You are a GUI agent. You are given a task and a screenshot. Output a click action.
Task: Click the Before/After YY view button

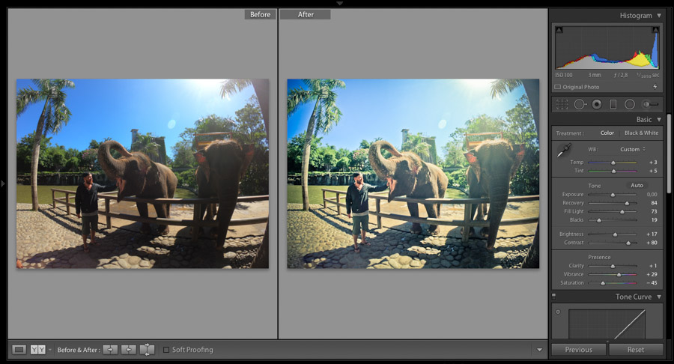(38, 349)
